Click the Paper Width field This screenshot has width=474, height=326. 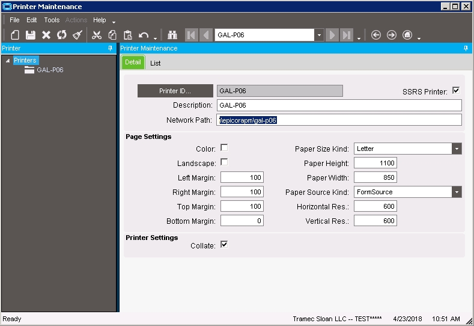click(x=375, y=177)
